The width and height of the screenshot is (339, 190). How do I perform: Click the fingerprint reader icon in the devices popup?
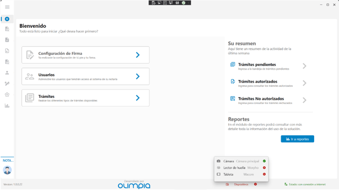(x=219, y=168)
